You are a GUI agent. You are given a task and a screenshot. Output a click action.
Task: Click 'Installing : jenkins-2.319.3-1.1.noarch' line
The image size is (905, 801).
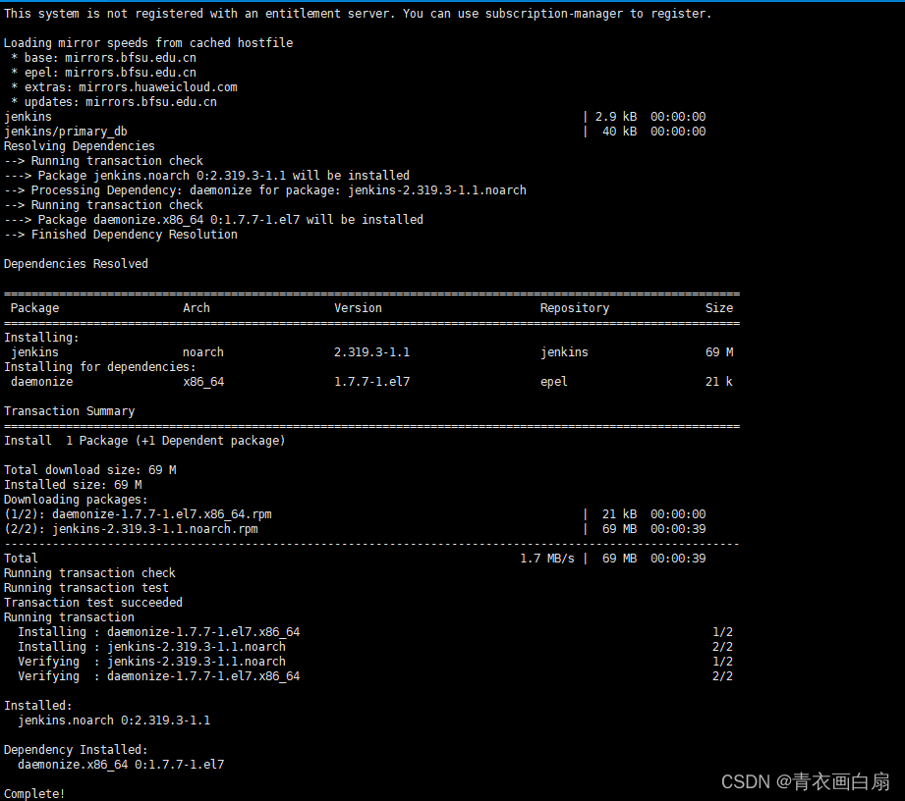tap(151, 647)
